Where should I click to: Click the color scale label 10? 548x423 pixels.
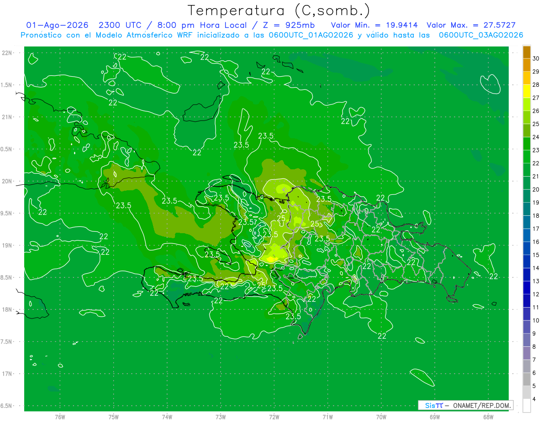[x=536, y=320]
